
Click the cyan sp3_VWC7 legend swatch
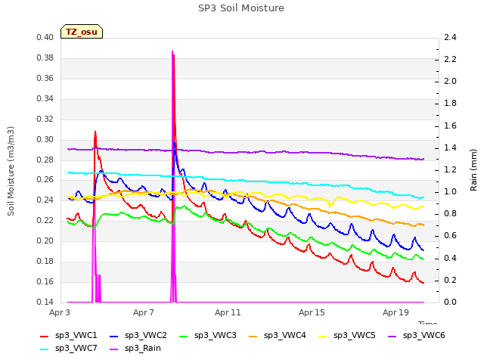pyautogui.click(x=45, y=349)
